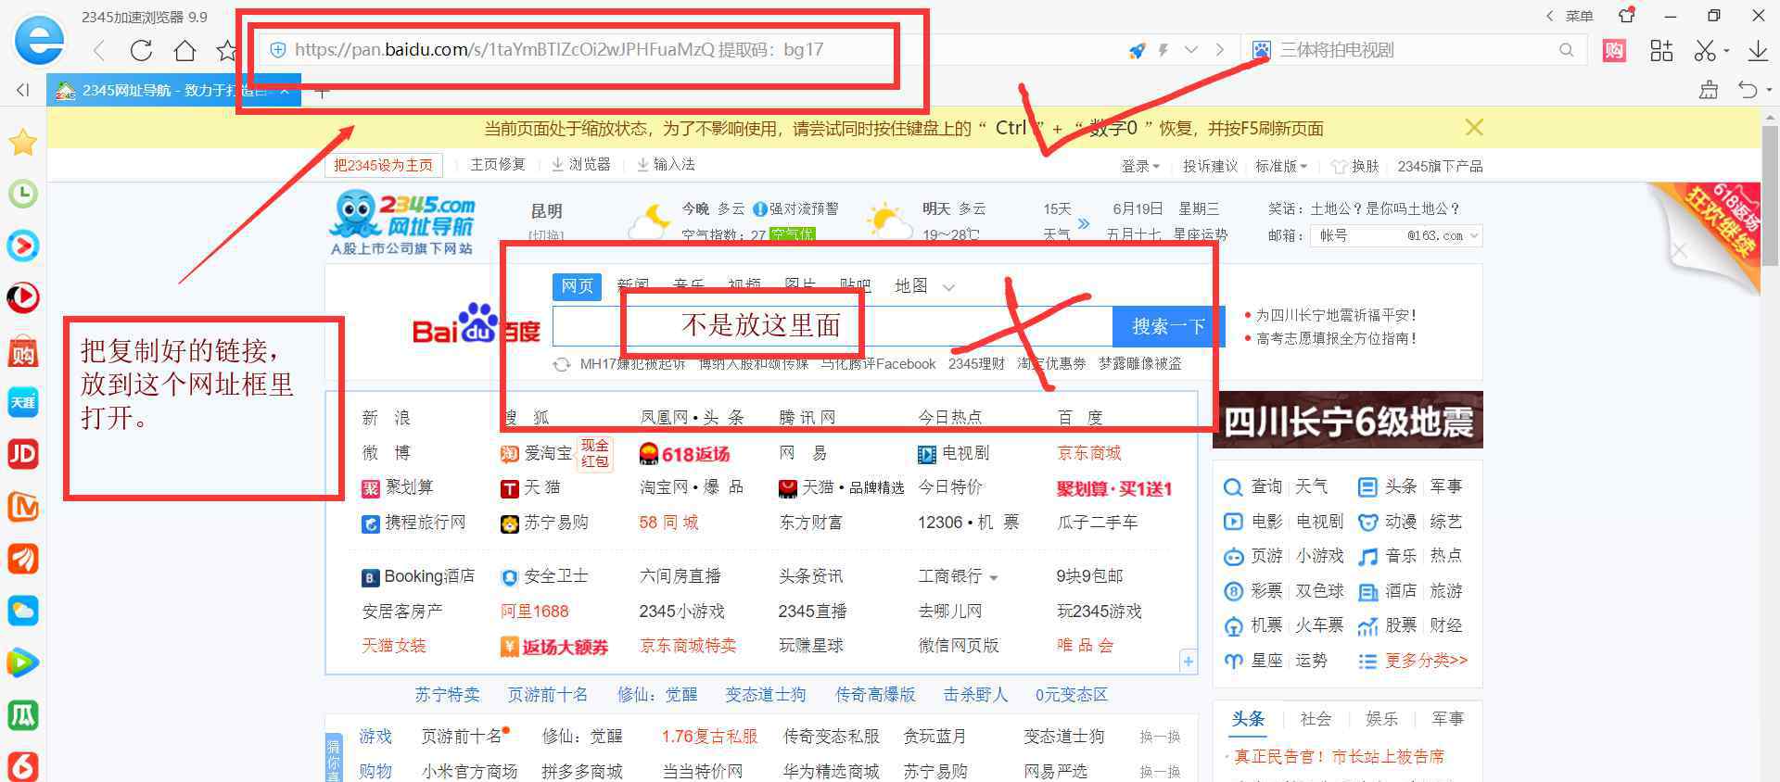Open the Tianya icon in sidebar
This screenshot has height=782, width=1780.
[x=22, y=401]
